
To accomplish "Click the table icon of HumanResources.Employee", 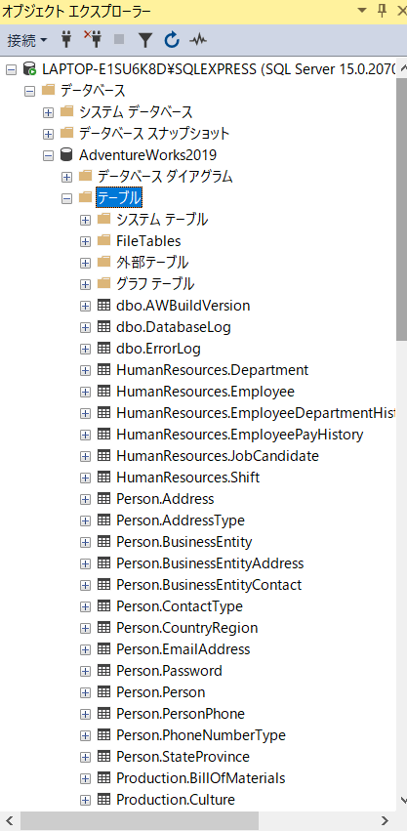I will point(104,392).
